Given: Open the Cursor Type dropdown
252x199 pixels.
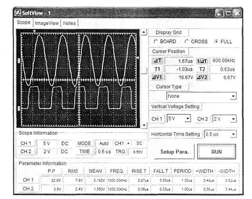Looking at the screenshot, I should click(202, 96).
